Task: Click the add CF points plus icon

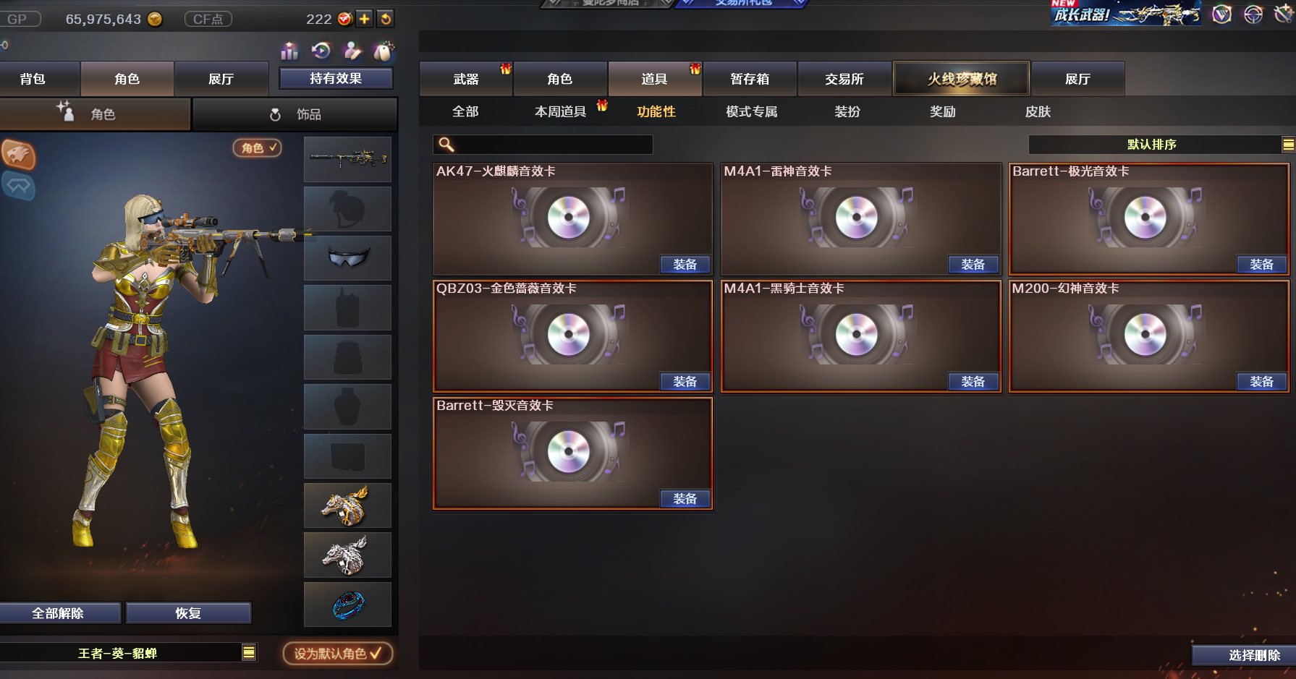Action: [365, 19]
